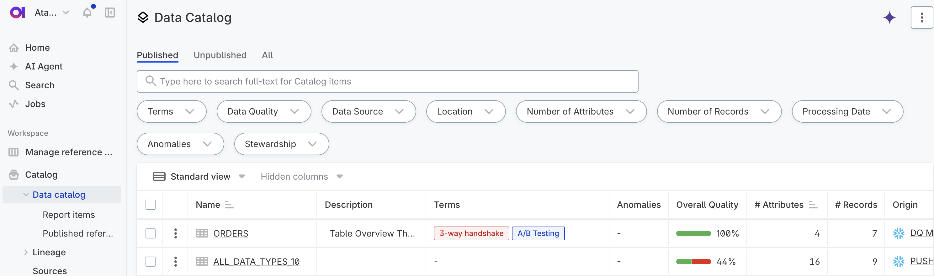Image resolution: width=934 pixels, height=276 pixels.
Task: Click the 100% quality bar for ORDERS
Action: pos(693,233)
